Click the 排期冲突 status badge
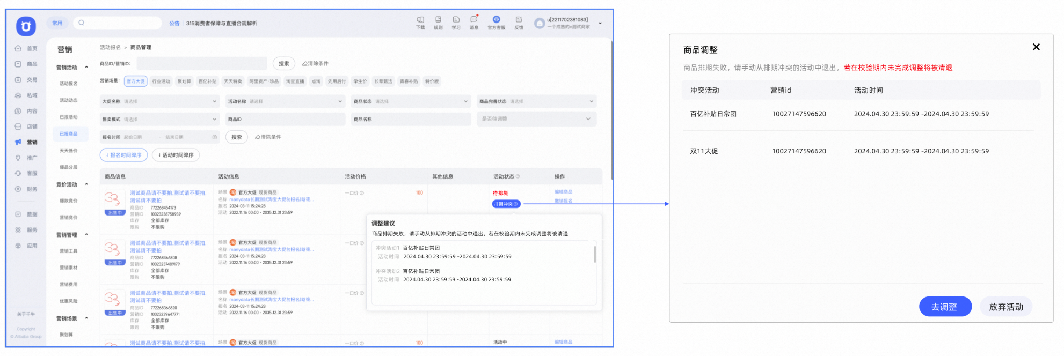The image size is (1064, 356). (506, 204)
